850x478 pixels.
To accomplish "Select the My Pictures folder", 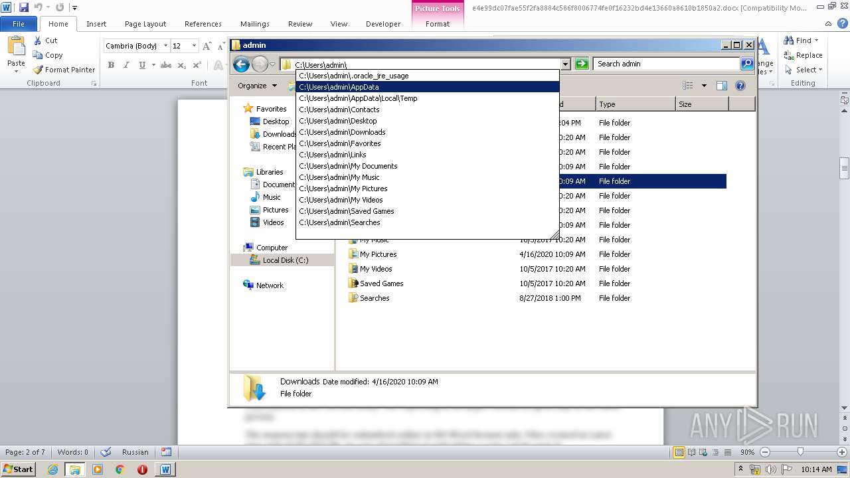I will point(373,254).
